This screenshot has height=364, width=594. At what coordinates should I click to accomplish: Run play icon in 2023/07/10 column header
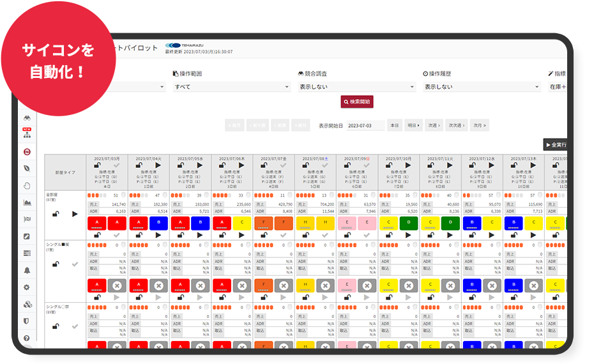pos(408,165)
